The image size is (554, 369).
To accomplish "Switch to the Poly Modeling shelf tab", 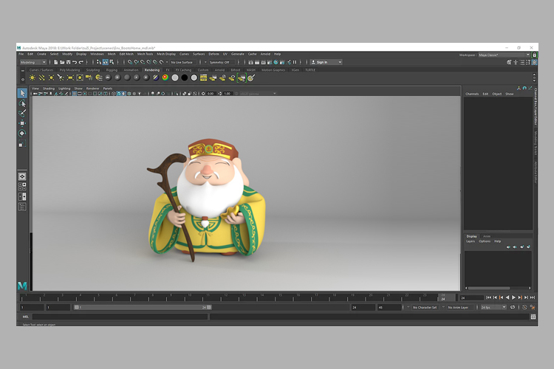I will coord(69,70).
